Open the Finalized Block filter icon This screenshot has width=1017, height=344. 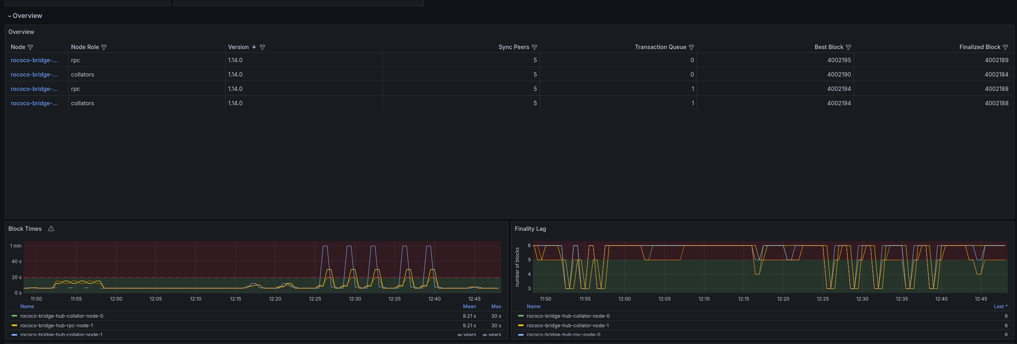point(1005,47)
